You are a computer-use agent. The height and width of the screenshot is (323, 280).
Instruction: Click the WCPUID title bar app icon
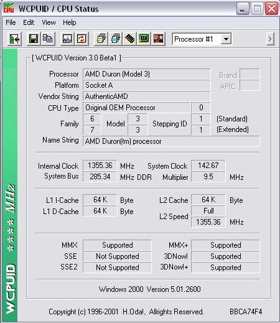9,8
